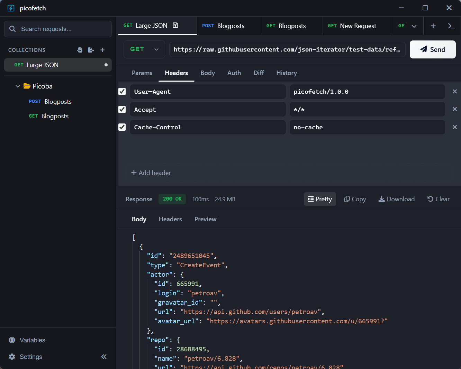461x369 pixels.
Task: Edit the Cache-Control header name field
Action: coord(208,127)
